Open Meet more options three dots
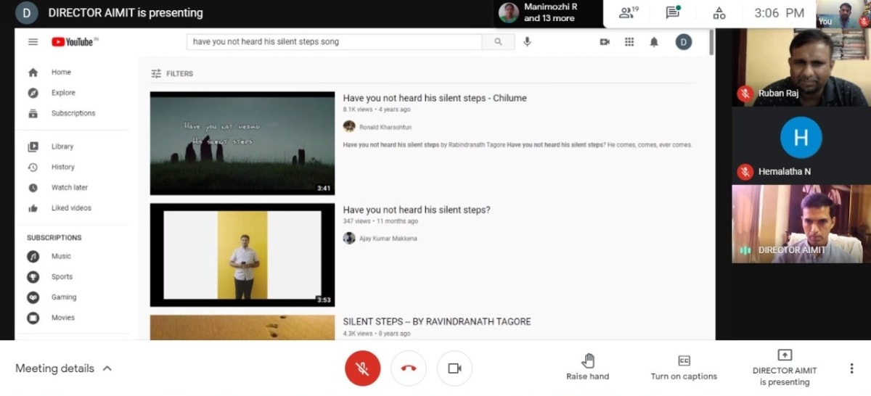871x396 pixels. point(851,368)
